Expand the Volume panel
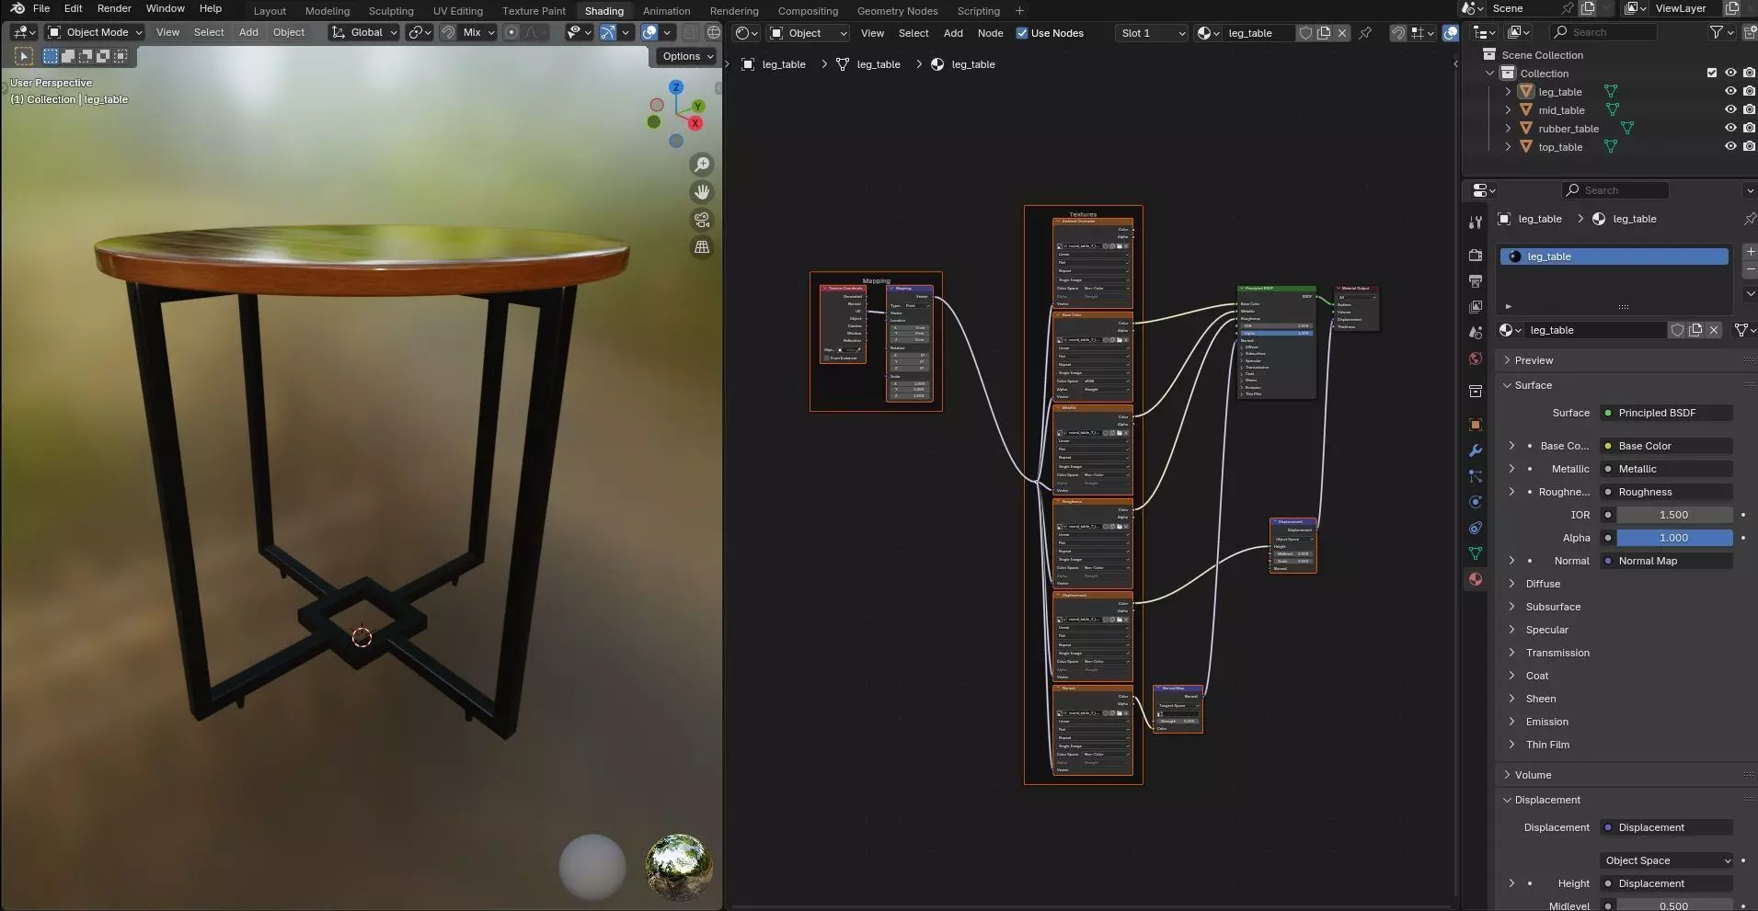 (x=1533, y=775)
